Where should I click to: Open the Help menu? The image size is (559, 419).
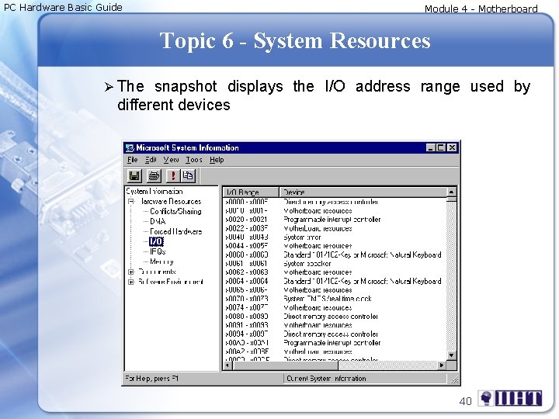click(217, 160)
